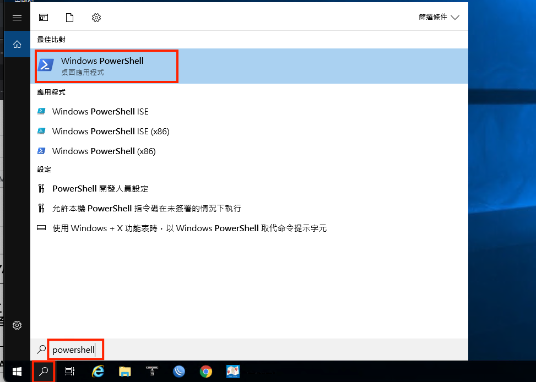Launch Windows PowerShell best match
This screenshot has height=382, width=536.
click(249, 66)
